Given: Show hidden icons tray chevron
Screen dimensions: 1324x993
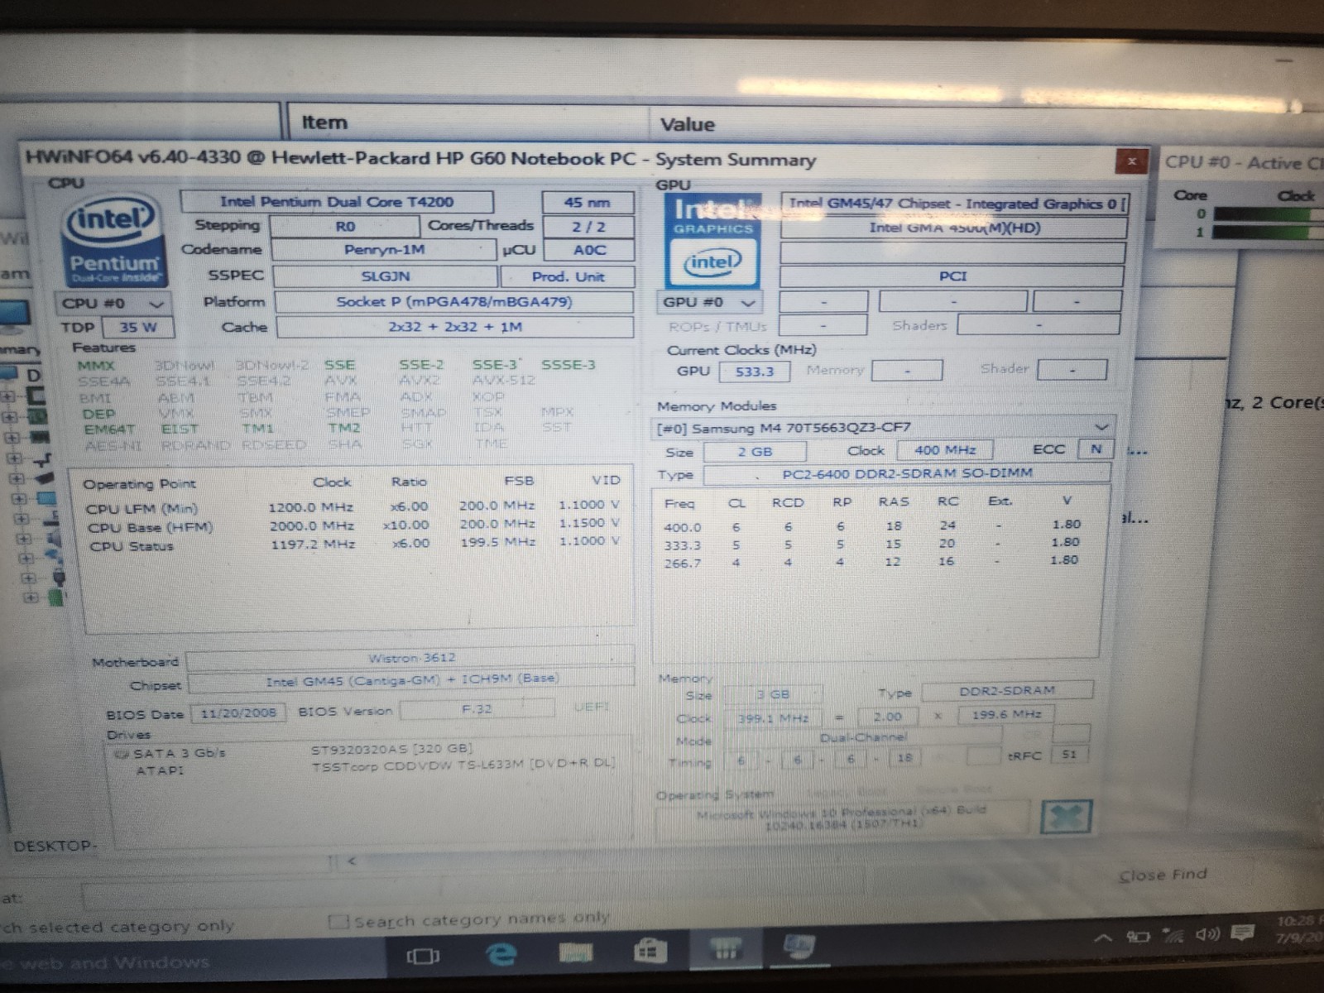Looking at the screenshot, I should 1103,938.
